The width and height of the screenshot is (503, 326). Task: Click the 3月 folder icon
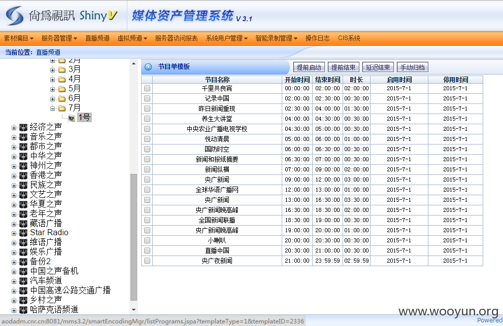[62, 70]
